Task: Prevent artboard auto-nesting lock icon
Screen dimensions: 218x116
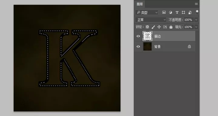Action: pos(165,27)
